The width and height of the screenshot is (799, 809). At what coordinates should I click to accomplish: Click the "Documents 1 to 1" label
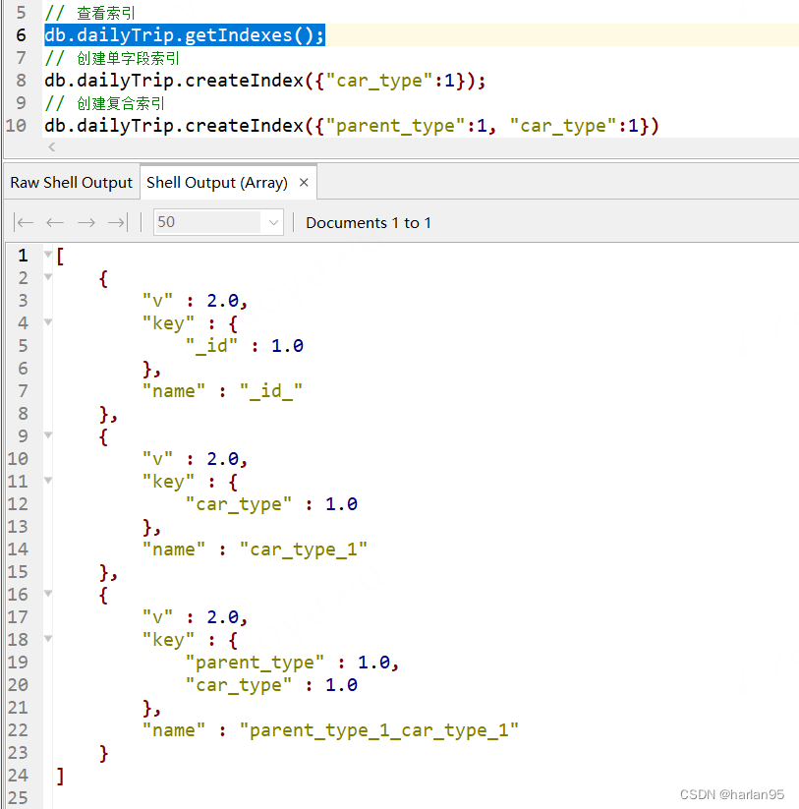369,223
